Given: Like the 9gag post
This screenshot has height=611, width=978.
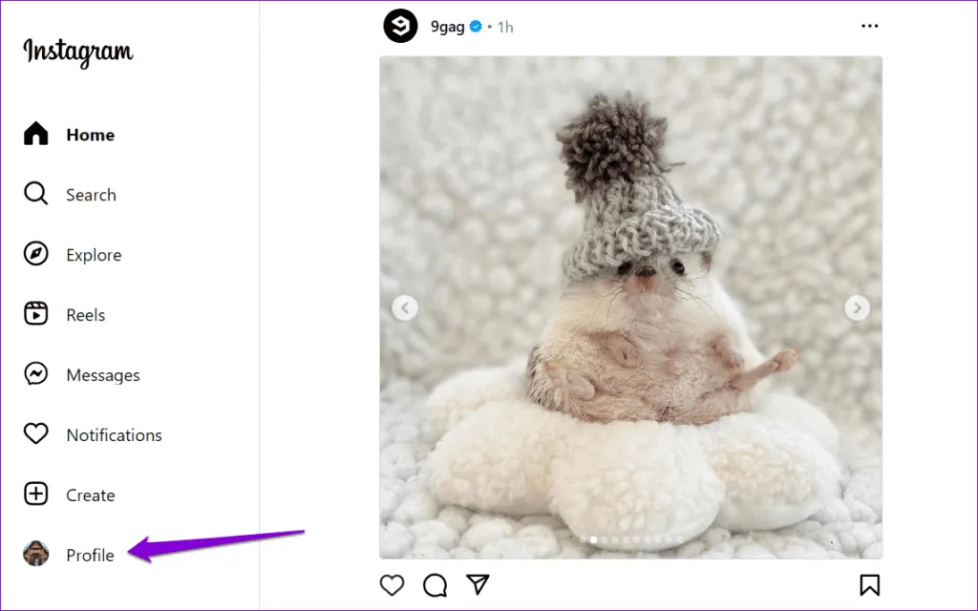Looking at the screenshot, I should click(x=392, y=584).
